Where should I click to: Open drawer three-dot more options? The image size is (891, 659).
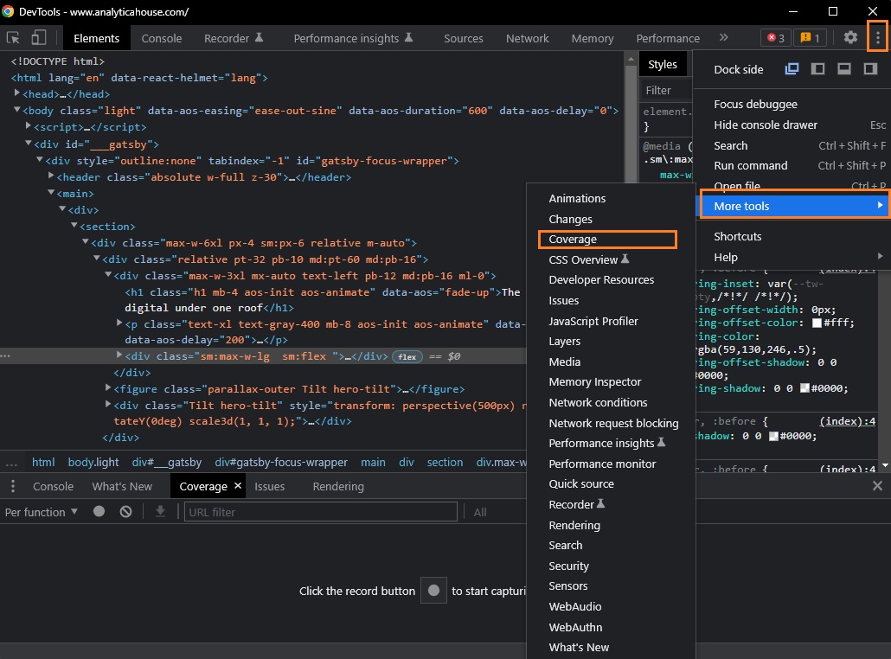12,486
